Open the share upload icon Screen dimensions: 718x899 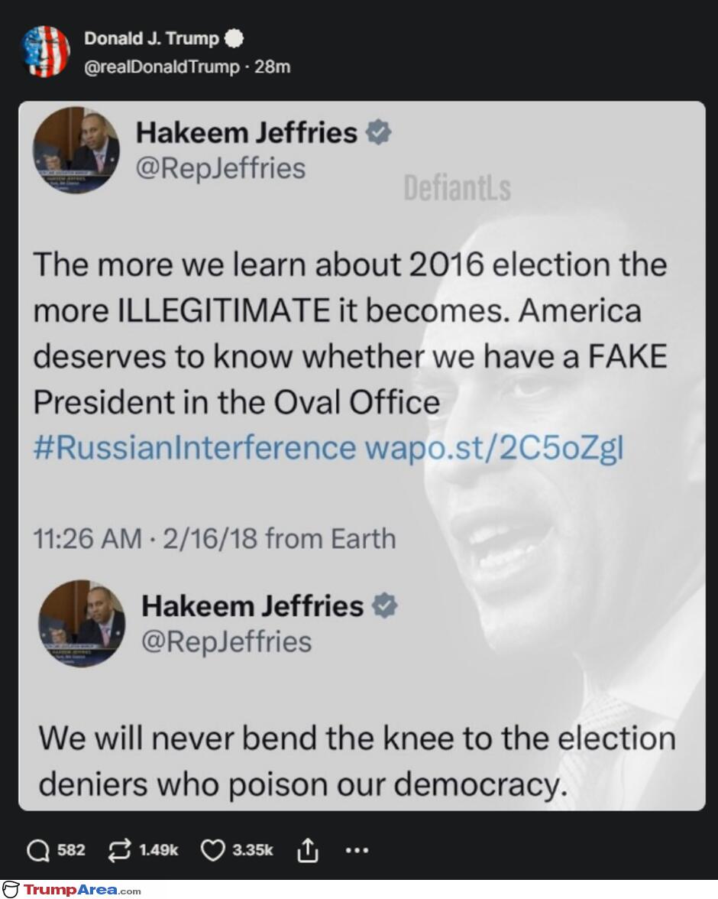[307, 850]
